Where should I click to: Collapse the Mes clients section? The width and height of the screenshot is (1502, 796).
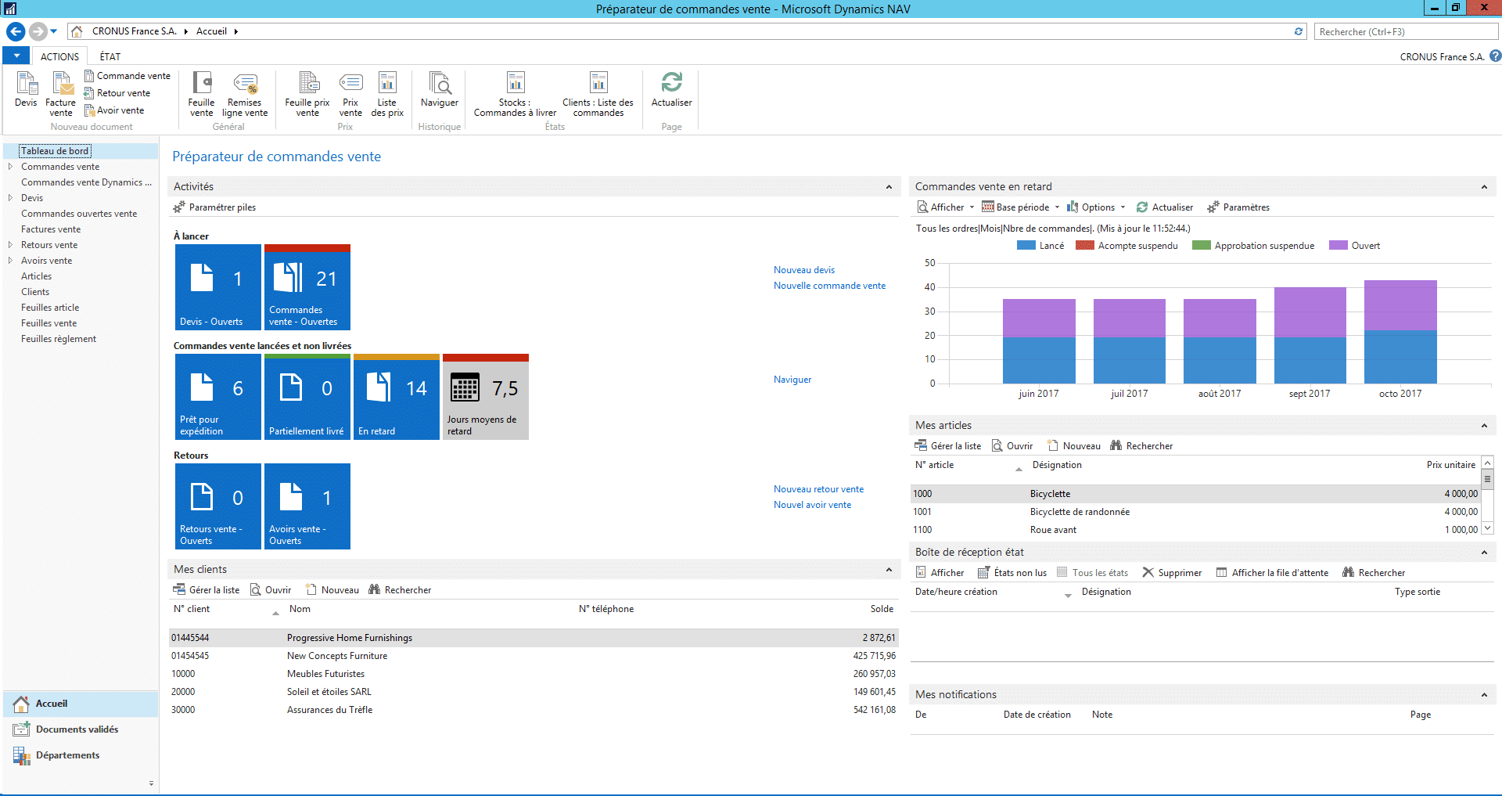(889, 570)
